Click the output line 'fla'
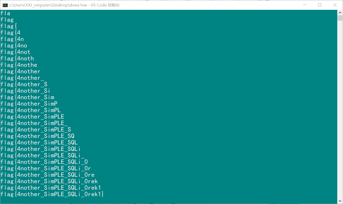 [5, 13]
